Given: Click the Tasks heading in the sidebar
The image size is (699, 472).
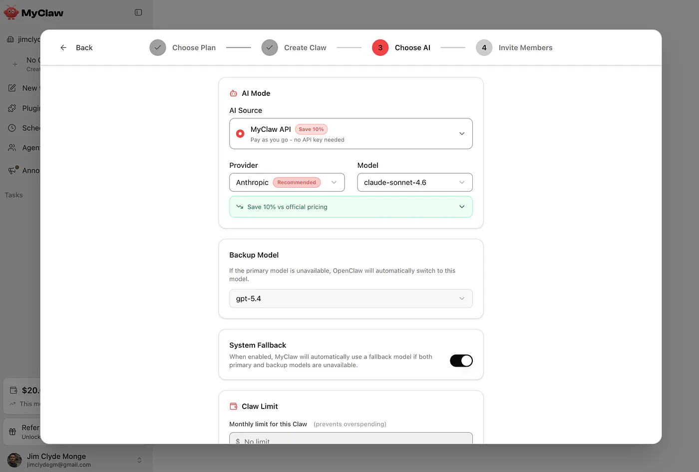Looking at the screenshot, I should click(14, 195).
